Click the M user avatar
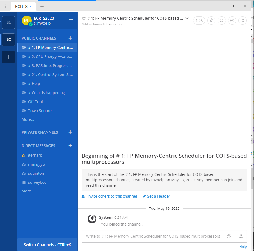254x251 pixels. (x=26, y=21)
